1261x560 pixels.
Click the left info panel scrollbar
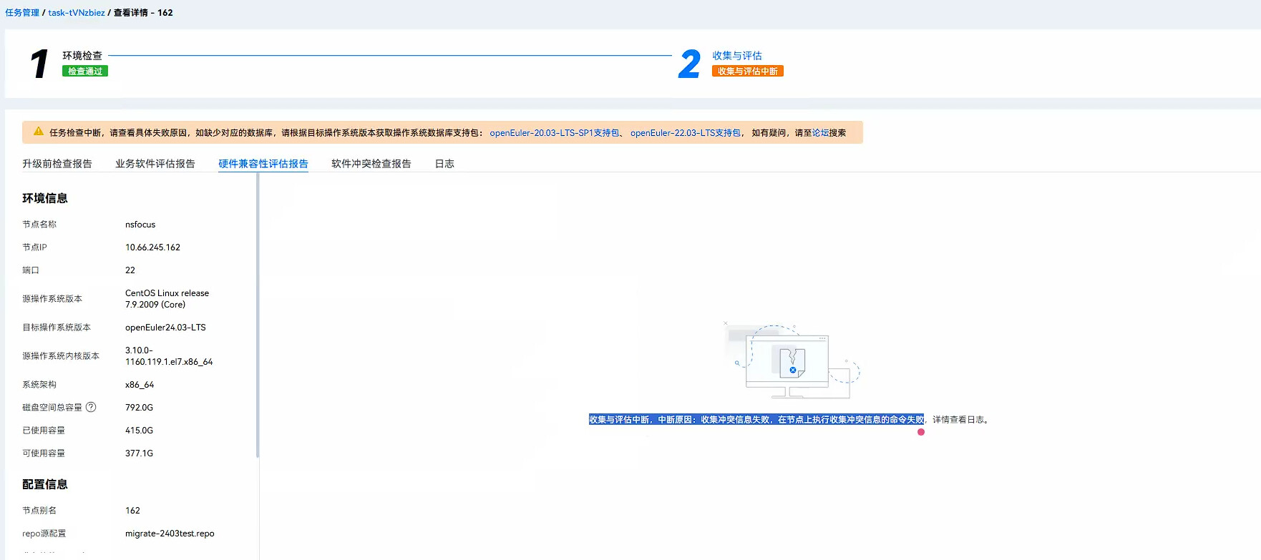[258, 315]
